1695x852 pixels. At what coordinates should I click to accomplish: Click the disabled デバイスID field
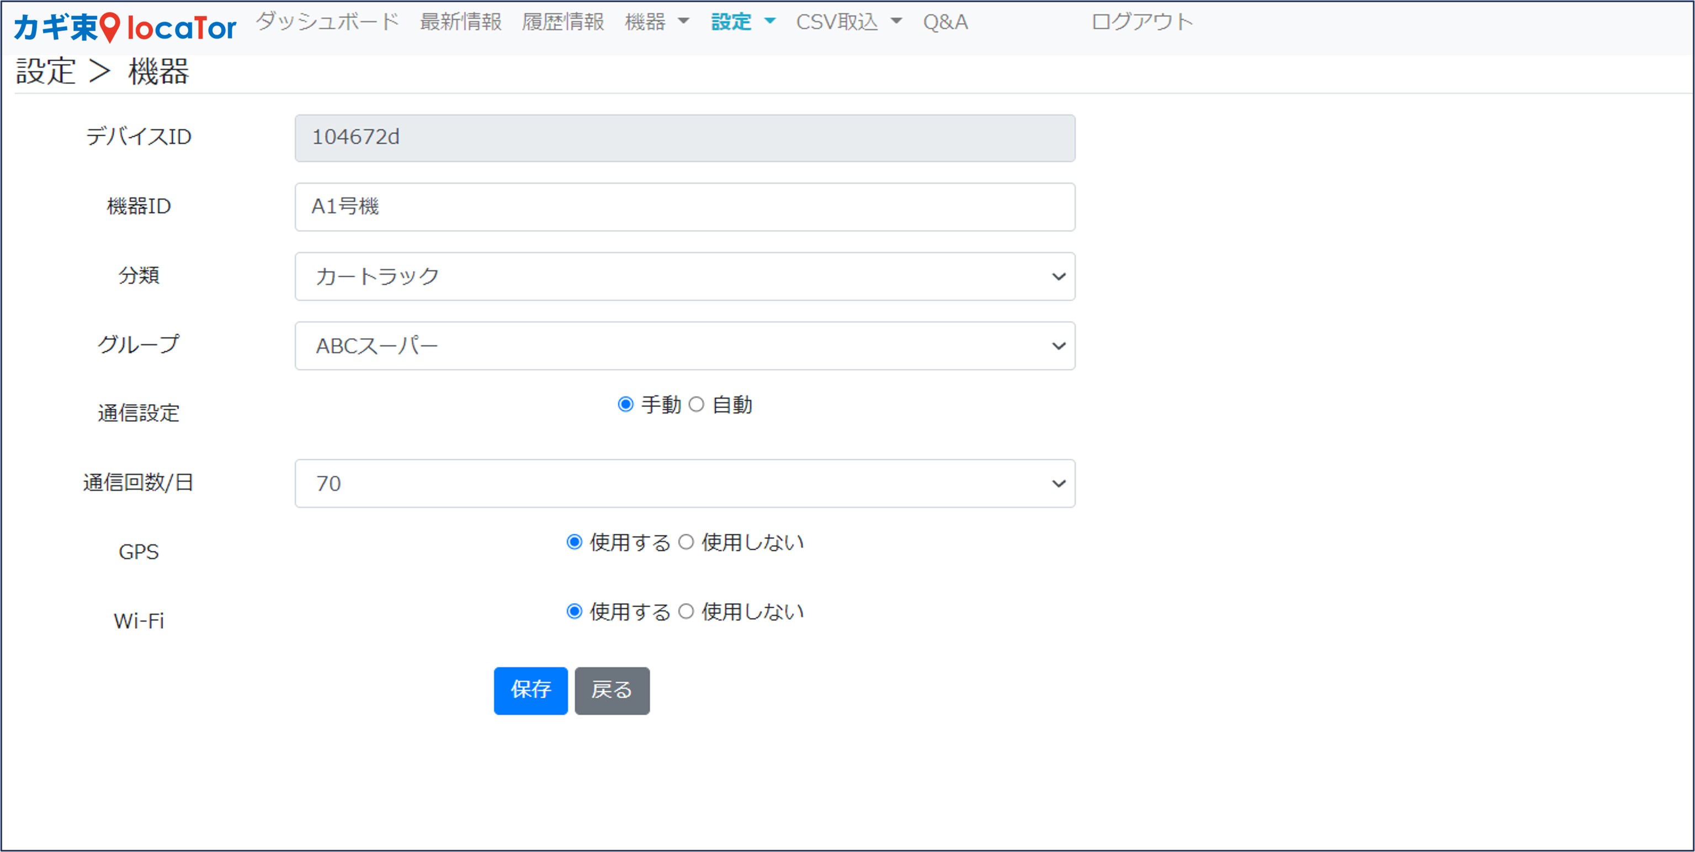[685, 138]
